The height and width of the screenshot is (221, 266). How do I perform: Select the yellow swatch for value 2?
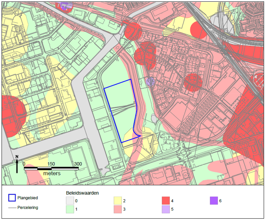[118, 201]
